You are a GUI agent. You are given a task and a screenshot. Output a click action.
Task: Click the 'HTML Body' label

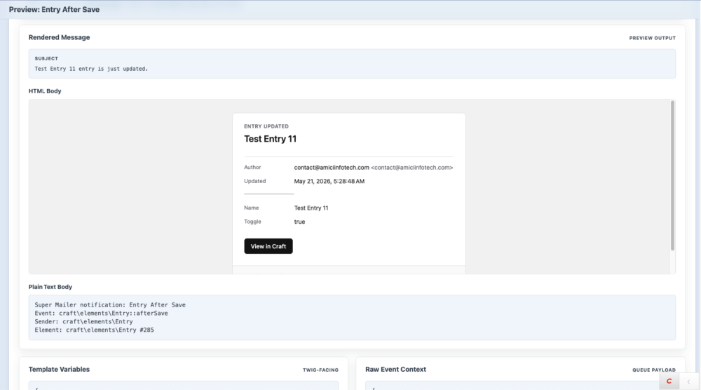pyautogui.click(x=45, y=91)
